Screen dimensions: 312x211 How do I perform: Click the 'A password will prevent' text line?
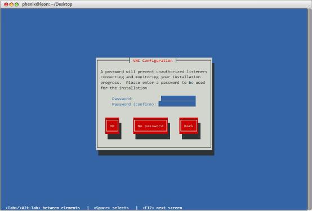(154, 71)
